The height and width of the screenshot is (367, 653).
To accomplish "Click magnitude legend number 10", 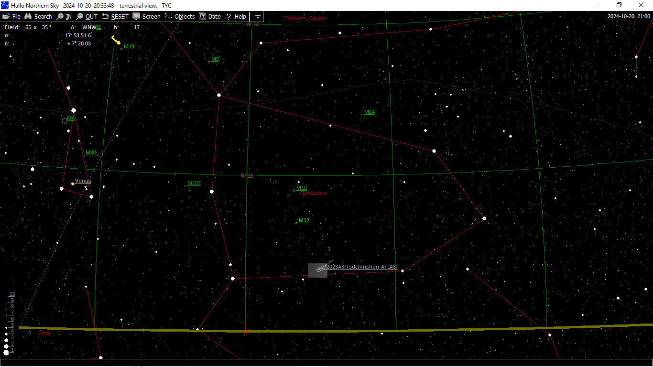I will [12, 294].
